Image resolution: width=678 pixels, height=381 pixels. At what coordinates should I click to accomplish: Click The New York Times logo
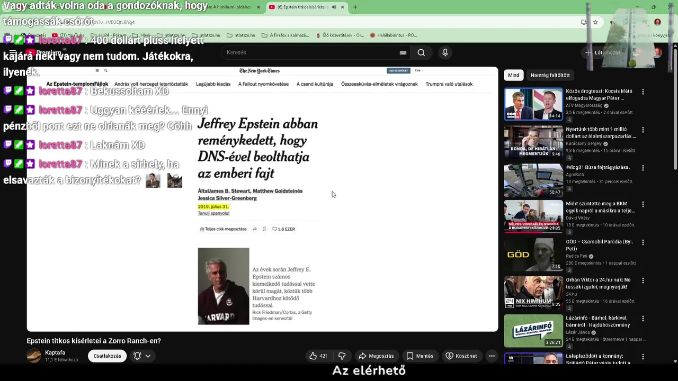pyautogui.click(x=260, y=70)
